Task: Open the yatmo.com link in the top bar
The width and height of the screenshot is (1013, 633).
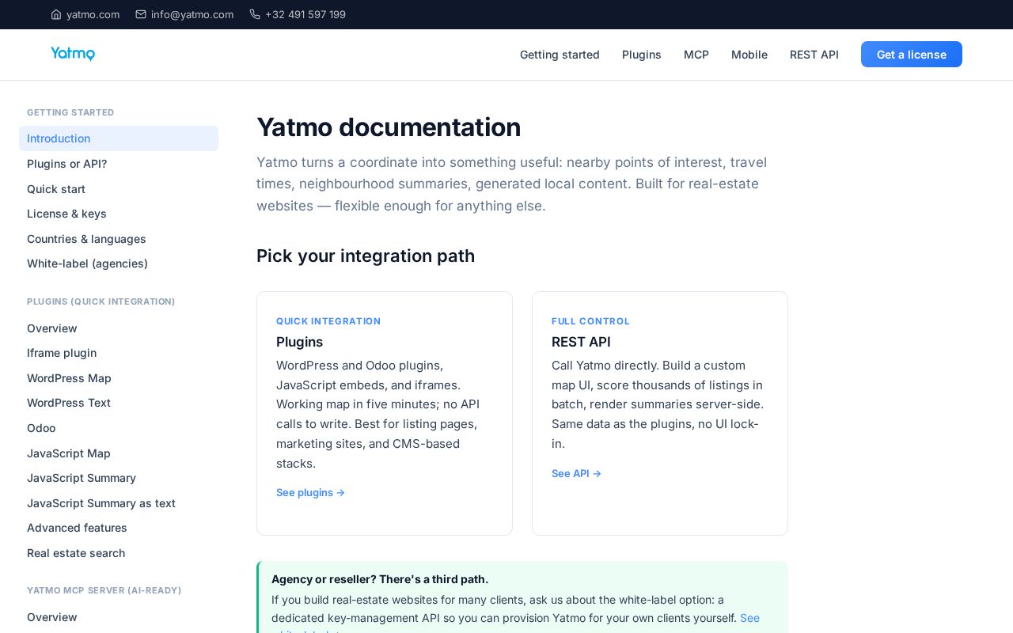Action: pos(93,14)
